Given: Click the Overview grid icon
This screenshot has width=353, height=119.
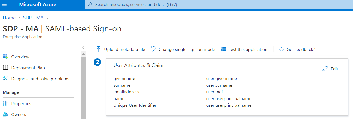Looking at the screenshot, I should [5, 57].
